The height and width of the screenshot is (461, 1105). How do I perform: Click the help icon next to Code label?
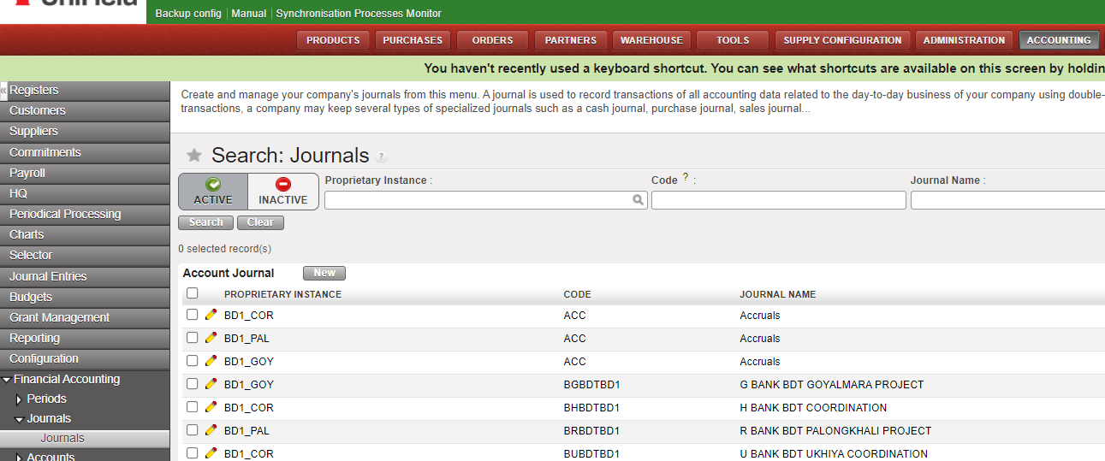(686, 179)
